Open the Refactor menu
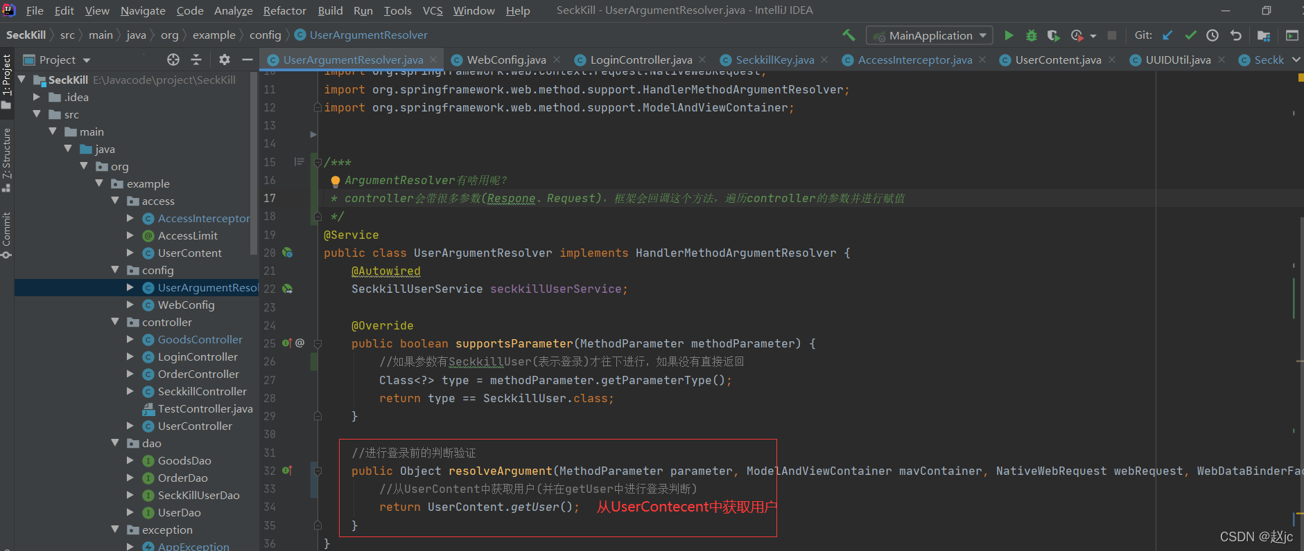This screenshot has height=551, width=1304. pos(284,10)
